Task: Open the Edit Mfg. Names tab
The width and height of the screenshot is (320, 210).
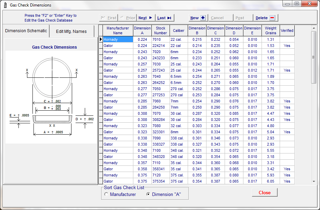Action: point(71,32)
